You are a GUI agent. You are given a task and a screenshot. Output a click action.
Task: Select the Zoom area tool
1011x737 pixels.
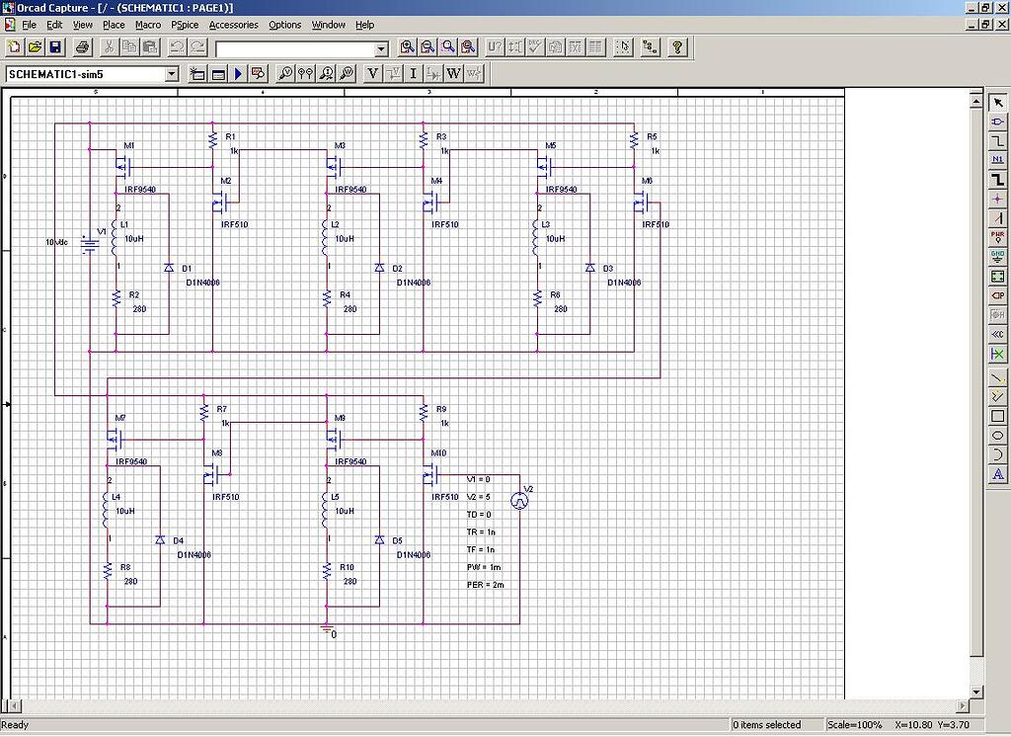(446, 46)
